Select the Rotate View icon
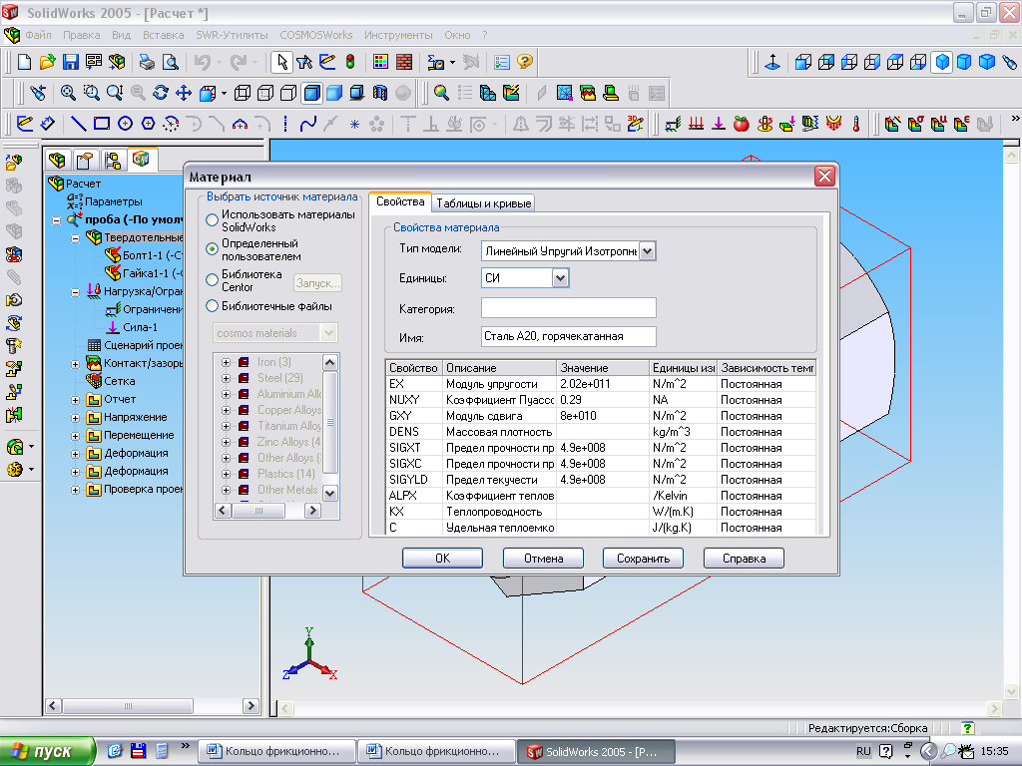The image size is (1022, 766). coord(161,93)
